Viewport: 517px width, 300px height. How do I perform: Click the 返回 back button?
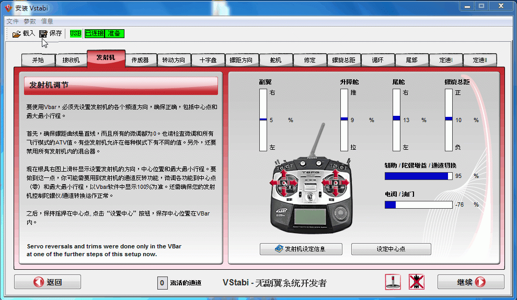coord(48,282)
